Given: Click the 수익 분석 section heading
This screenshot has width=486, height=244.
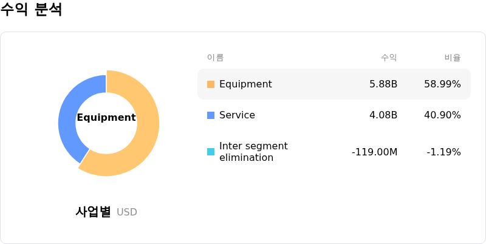Looking at the screenshot, I should click(32, 10).
